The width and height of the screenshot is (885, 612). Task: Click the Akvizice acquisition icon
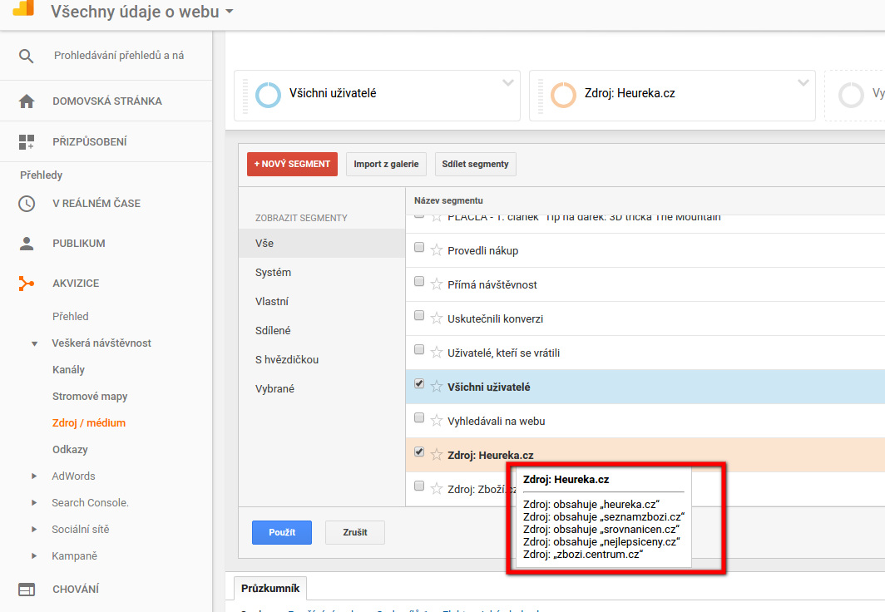[x=27, y=284]
